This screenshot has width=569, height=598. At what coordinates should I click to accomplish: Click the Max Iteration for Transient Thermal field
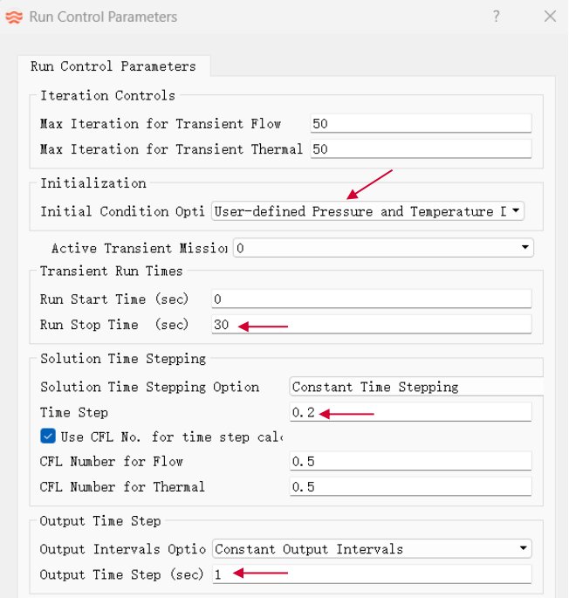(x=420, y=149)
